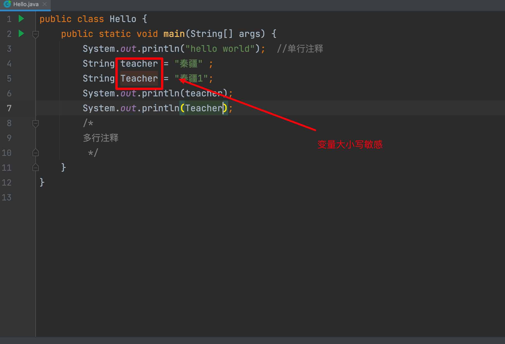Click the green Run class icon line 1

tap(22, 19)
